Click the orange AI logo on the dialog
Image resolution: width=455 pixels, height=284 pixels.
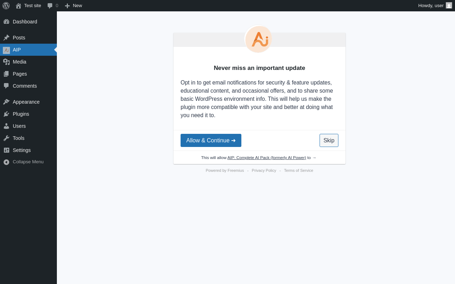[x=259, y=39]
